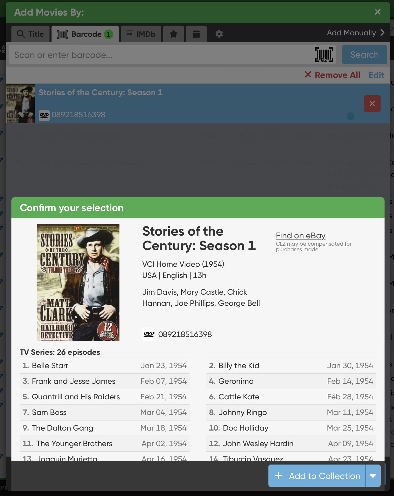Click the plus icon on Add to Collection
The width and height of the screenshot is (394, 496).
click(278, 476)
